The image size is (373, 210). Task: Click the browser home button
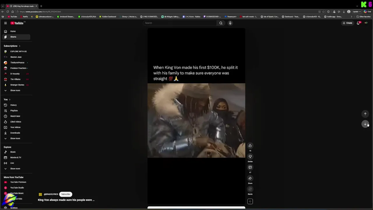click(x=13, y=12)
